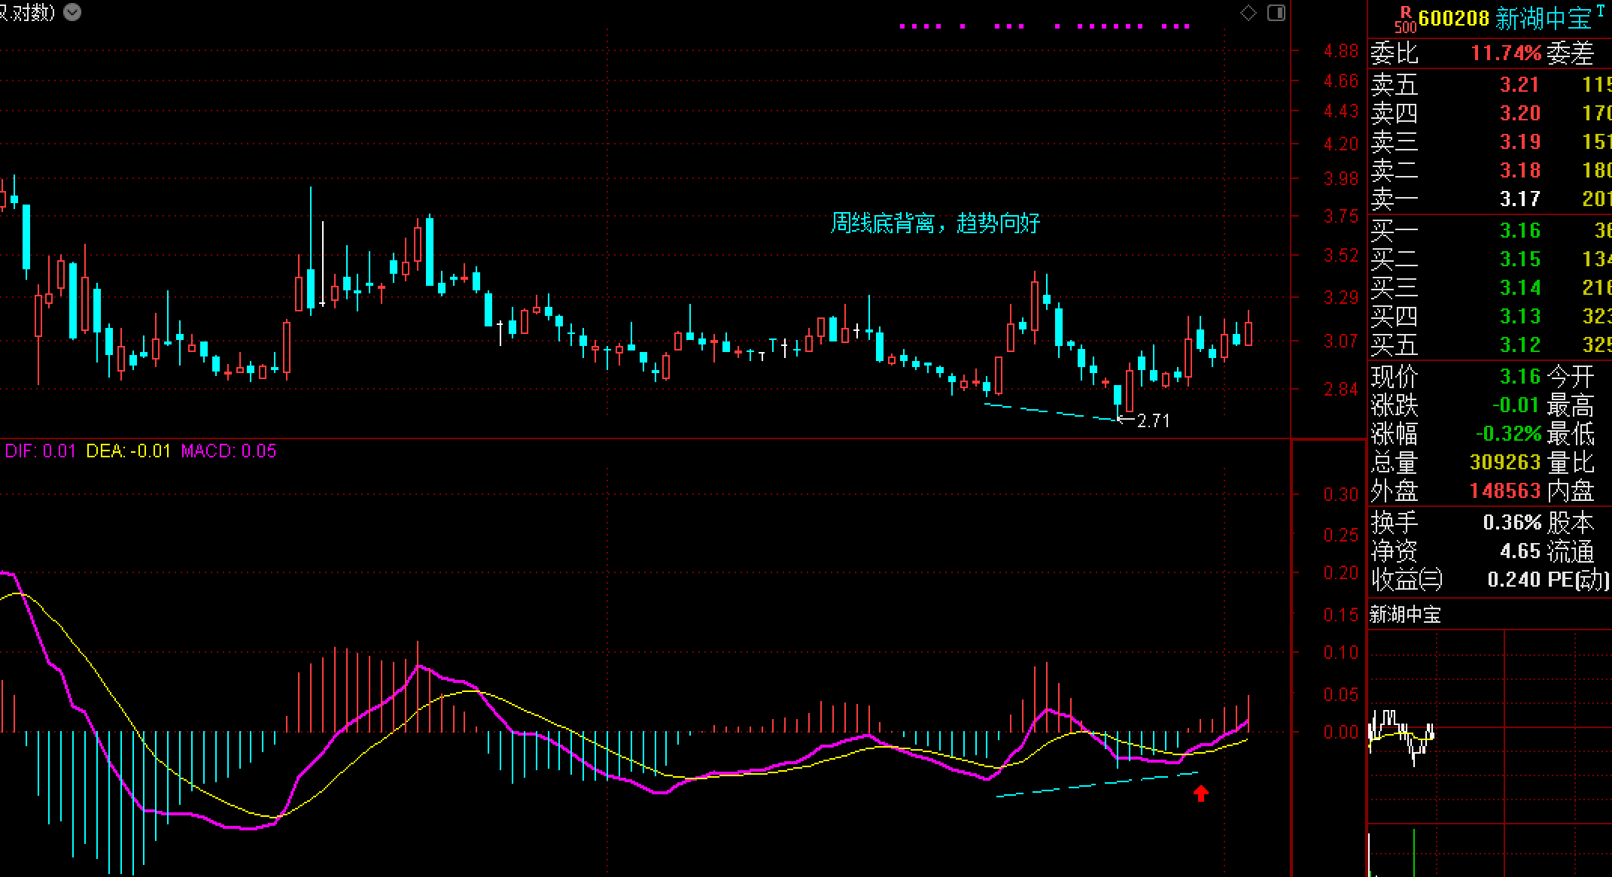This screenshot has height=877, width=1612.
Task: Select the 买五 price 3.12
Action: tap(1520, 345)
